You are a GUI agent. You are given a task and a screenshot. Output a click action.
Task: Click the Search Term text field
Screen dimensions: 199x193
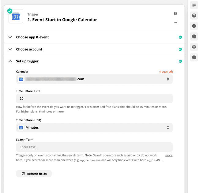tap(94, 147)
